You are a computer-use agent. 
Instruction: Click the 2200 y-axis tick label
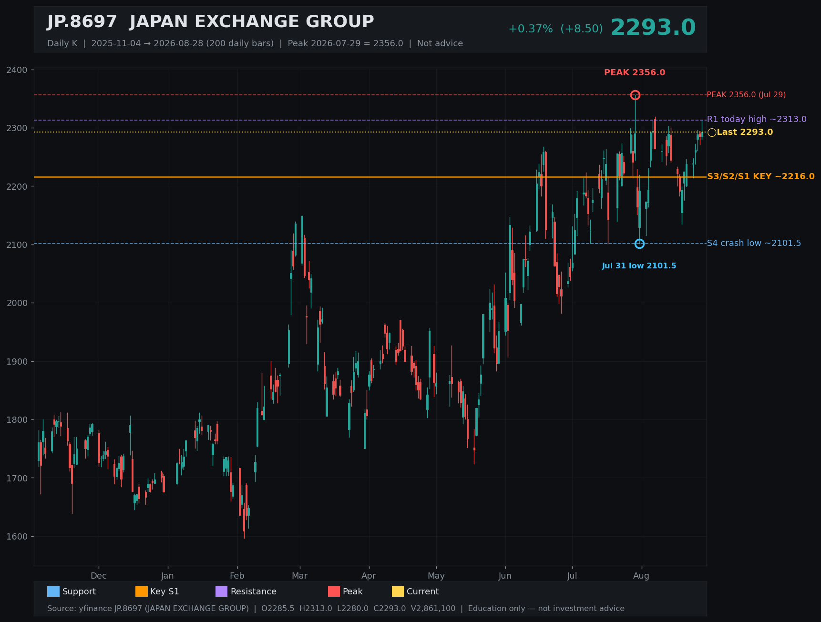(17, 186)
